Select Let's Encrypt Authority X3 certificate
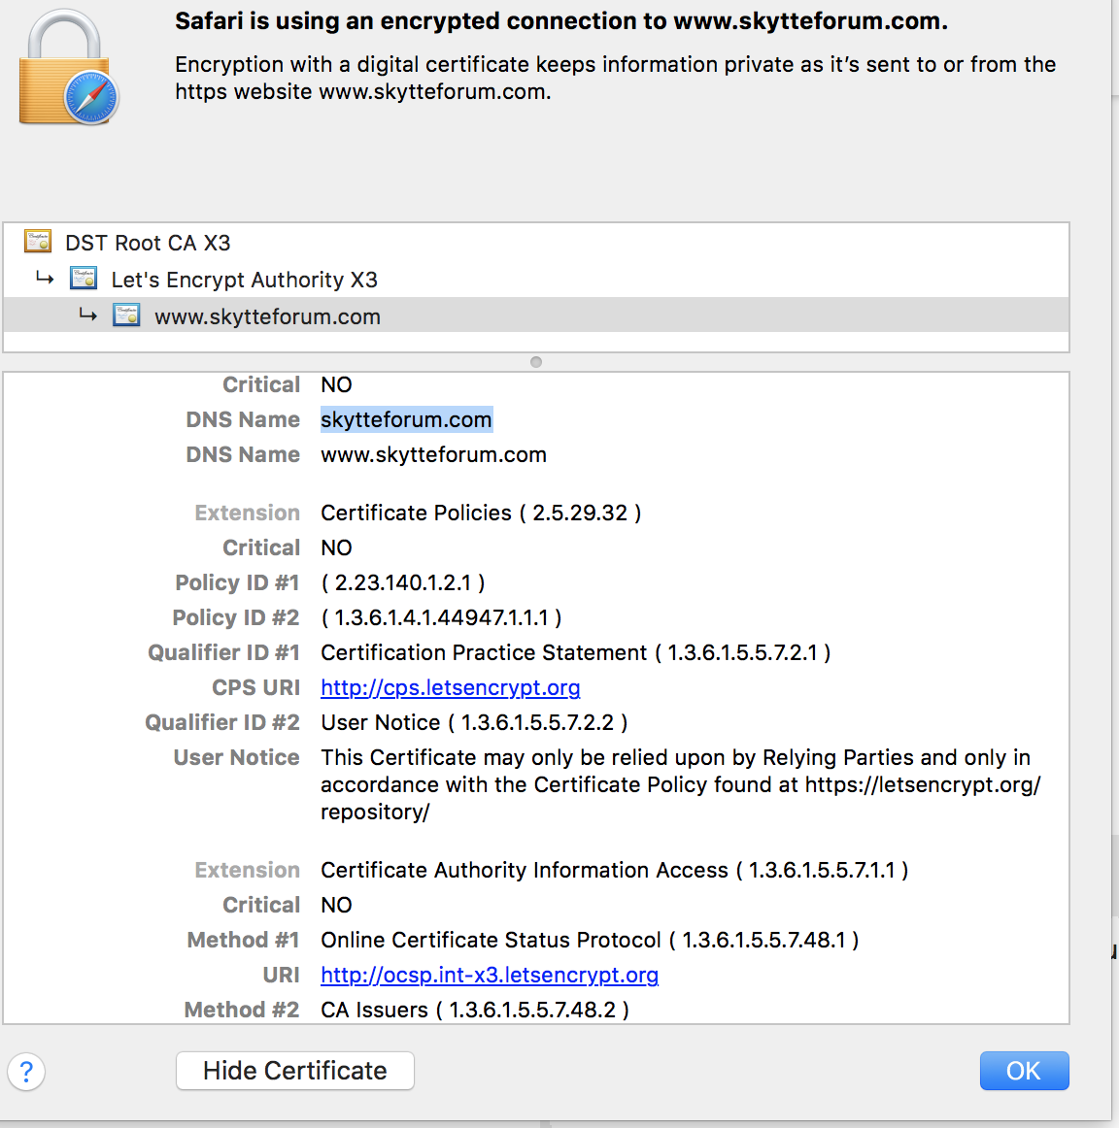This screenshot has width=1119, height=1128. 244,281
